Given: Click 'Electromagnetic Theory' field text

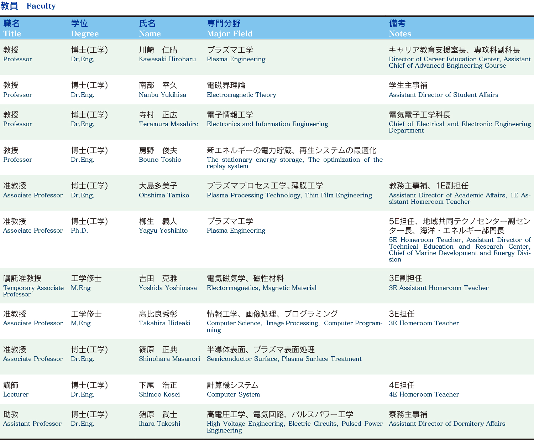Looking at the screenshot, I should pyautogui.click(x=241, y=95).
